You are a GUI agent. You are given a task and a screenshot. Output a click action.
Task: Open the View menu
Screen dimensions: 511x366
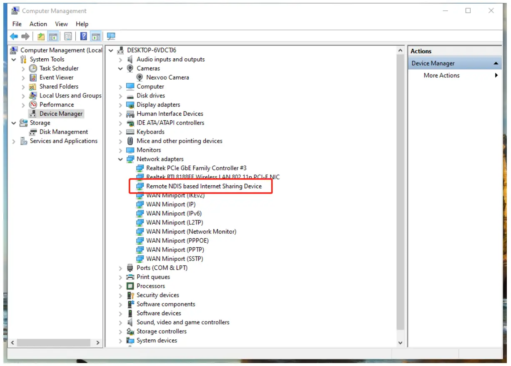click(61, 24)
